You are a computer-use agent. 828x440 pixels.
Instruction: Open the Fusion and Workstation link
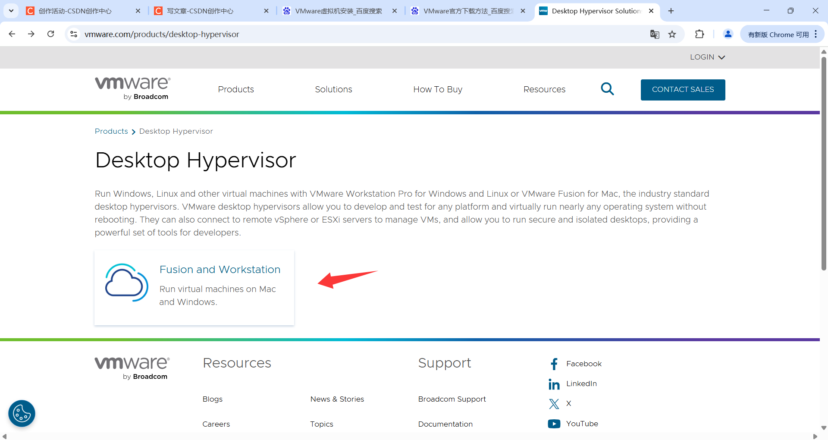coord(220,270)
